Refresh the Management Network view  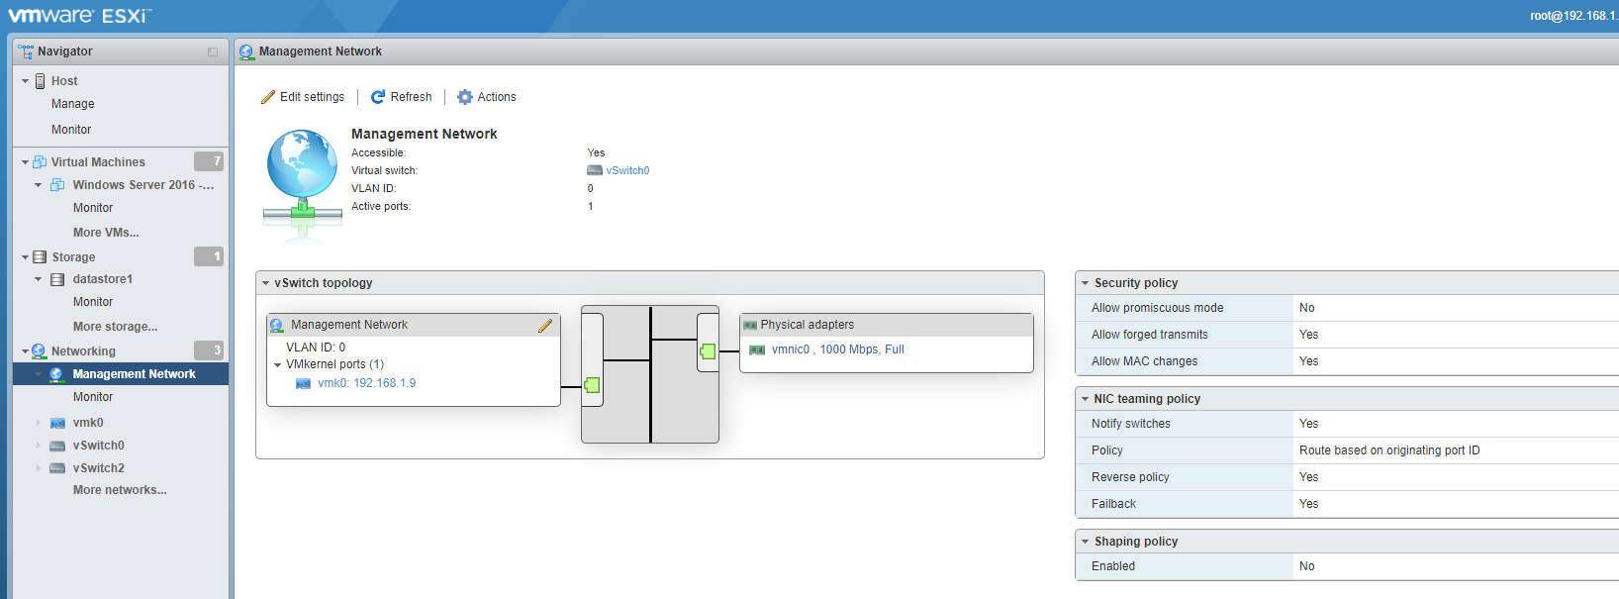tap(402, 97)
